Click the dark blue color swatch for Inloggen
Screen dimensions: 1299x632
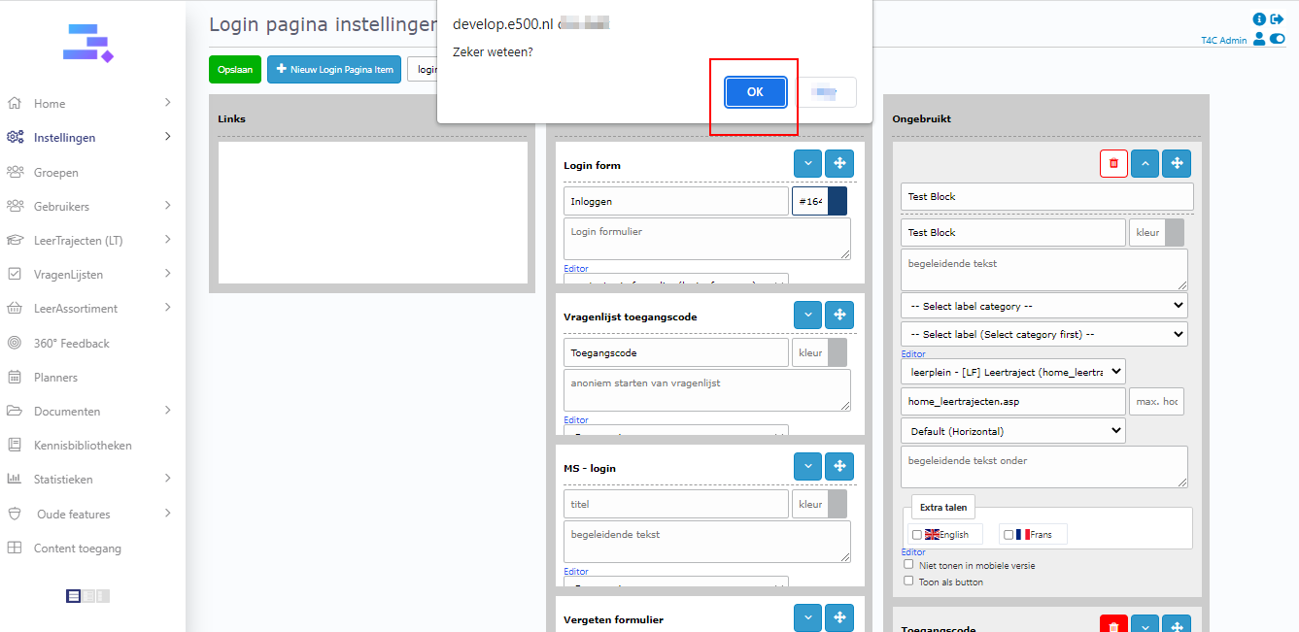837,201
